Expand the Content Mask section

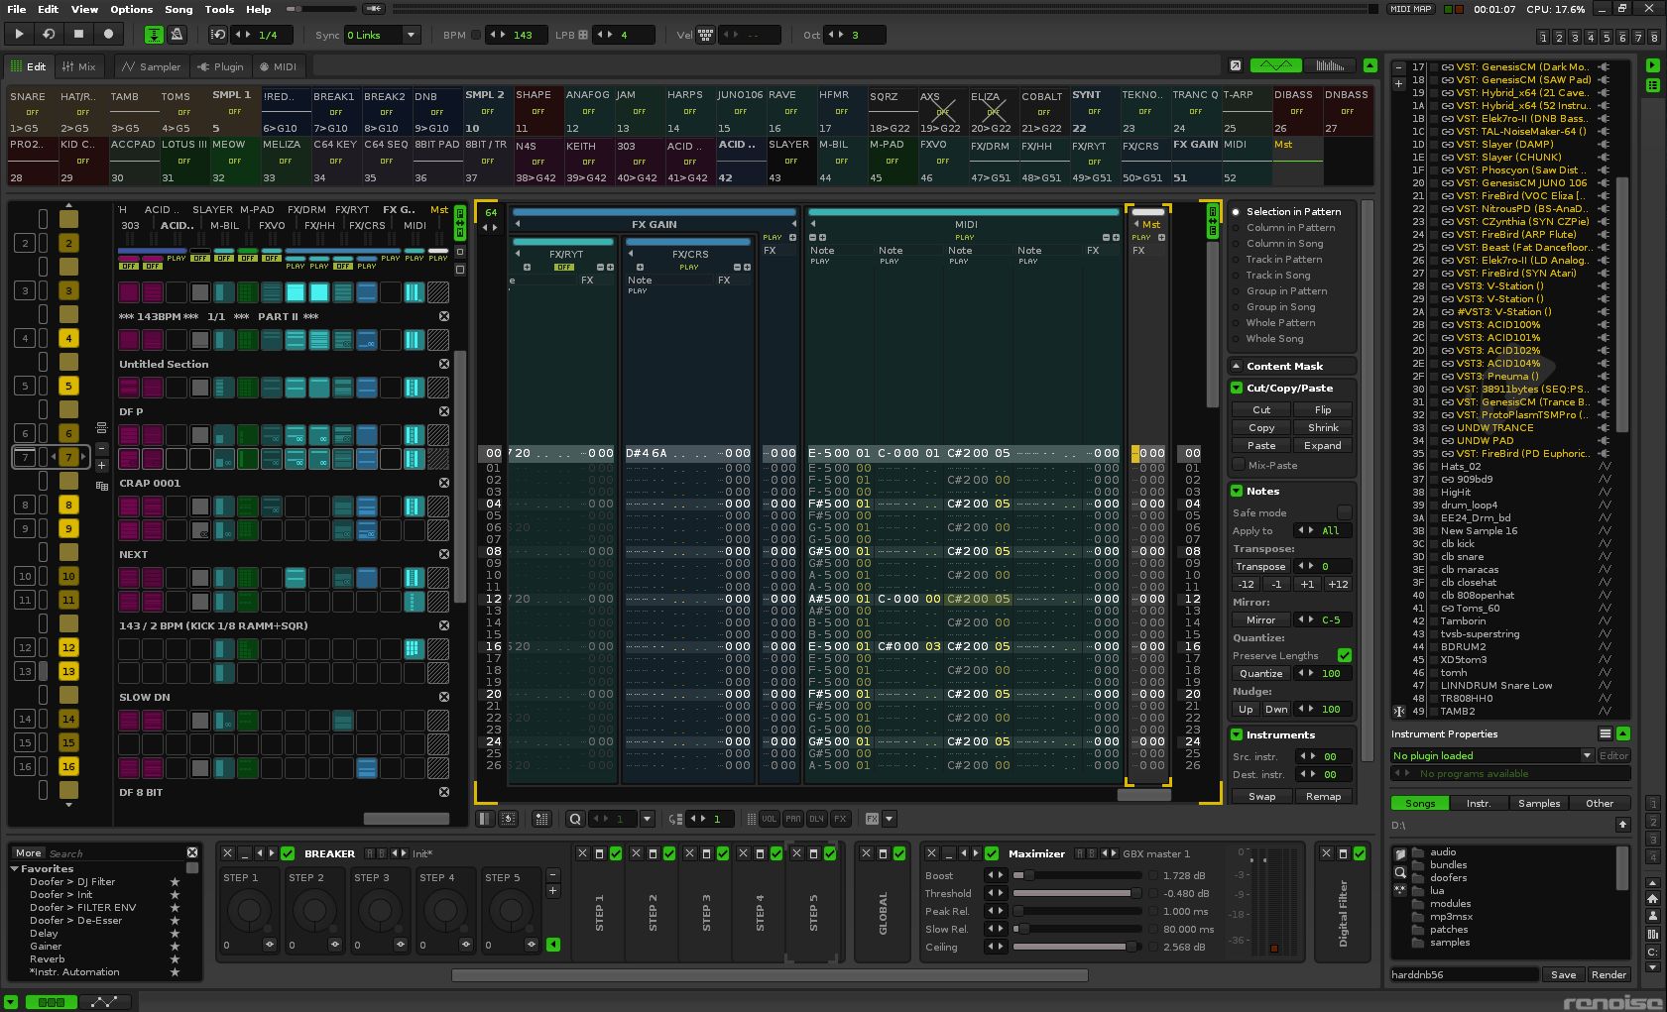(1237, 367)
